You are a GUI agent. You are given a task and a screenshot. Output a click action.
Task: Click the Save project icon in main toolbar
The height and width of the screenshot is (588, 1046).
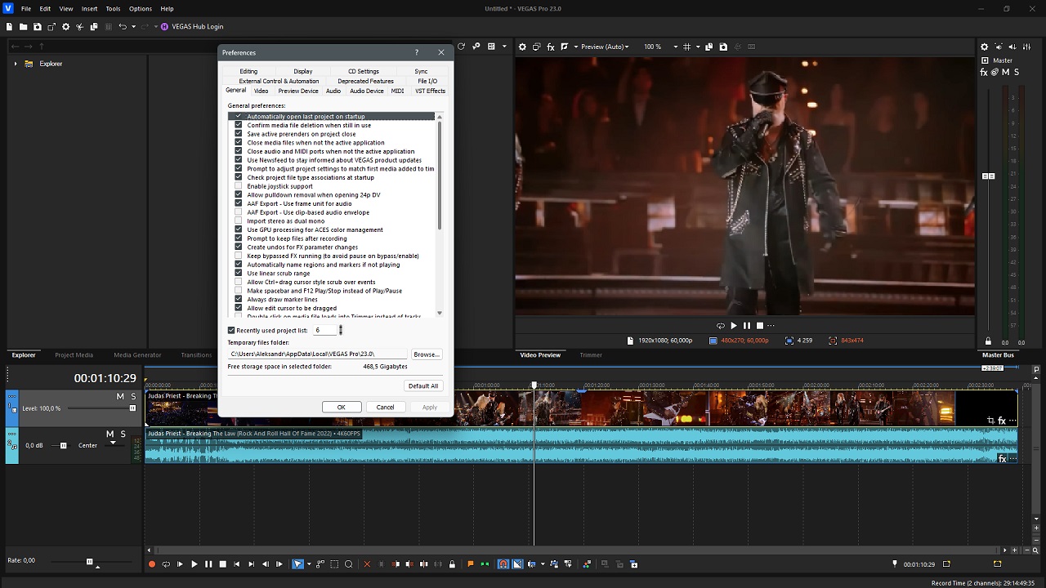point(38,27)
